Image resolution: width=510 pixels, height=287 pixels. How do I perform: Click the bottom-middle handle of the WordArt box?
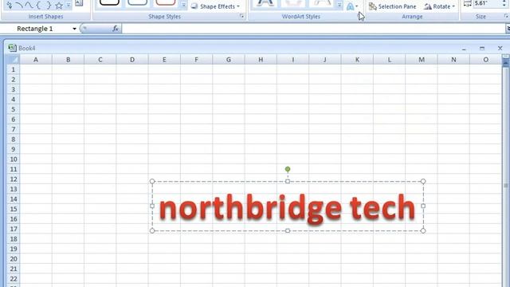288,230
